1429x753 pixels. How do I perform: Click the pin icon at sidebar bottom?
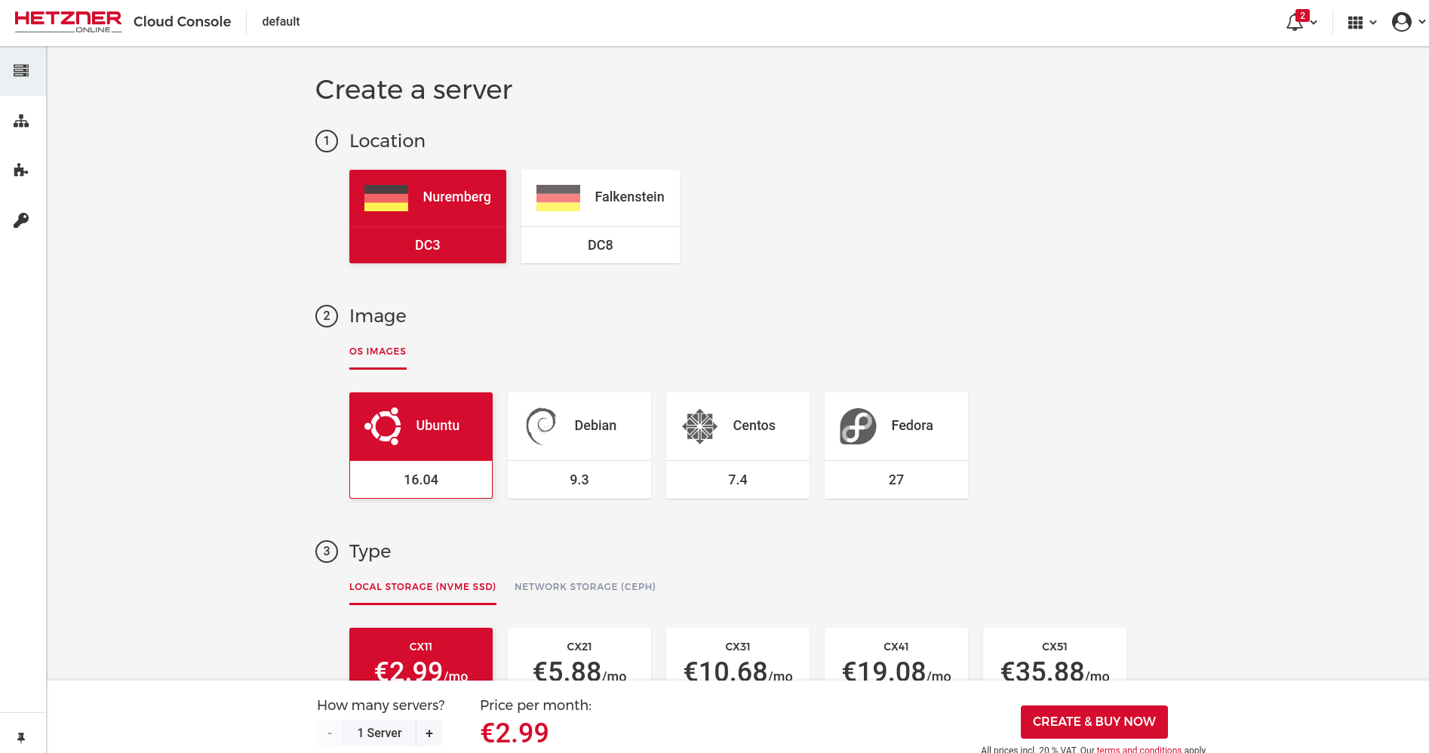point(21,738)
